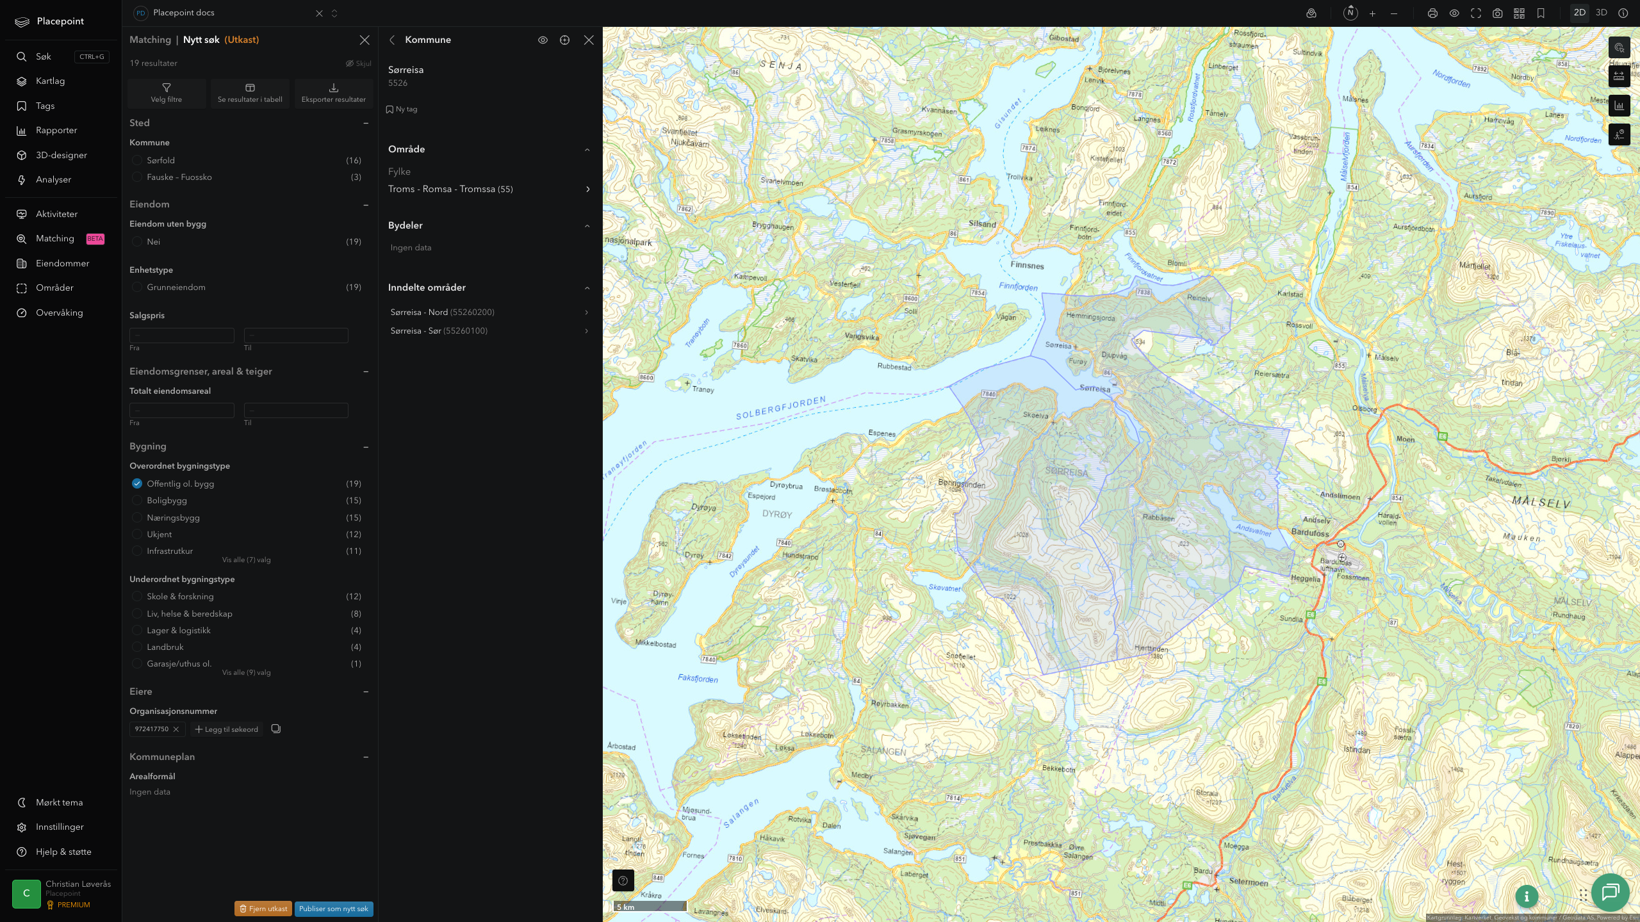Collapse the Eiere filter section

[x=366, y=691]
